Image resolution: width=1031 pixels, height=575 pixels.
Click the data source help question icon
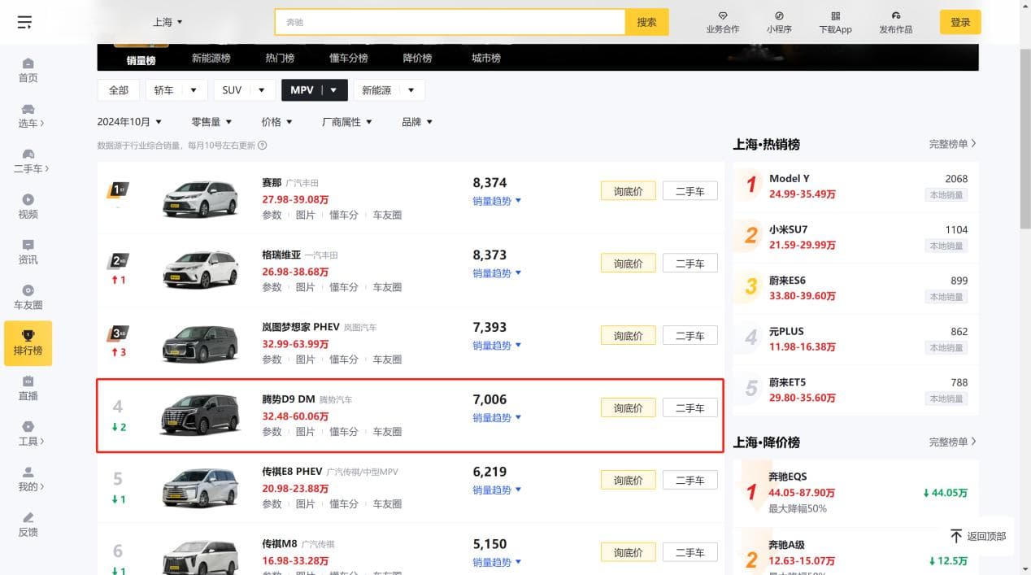263,146
